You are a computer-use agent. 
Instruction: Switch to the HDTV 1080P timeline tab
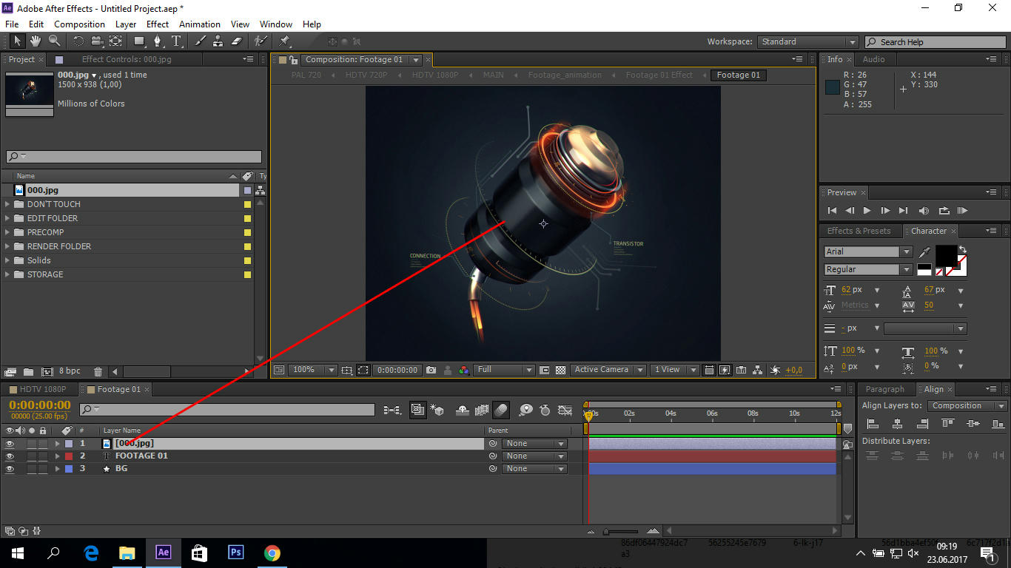click(42, 389)
